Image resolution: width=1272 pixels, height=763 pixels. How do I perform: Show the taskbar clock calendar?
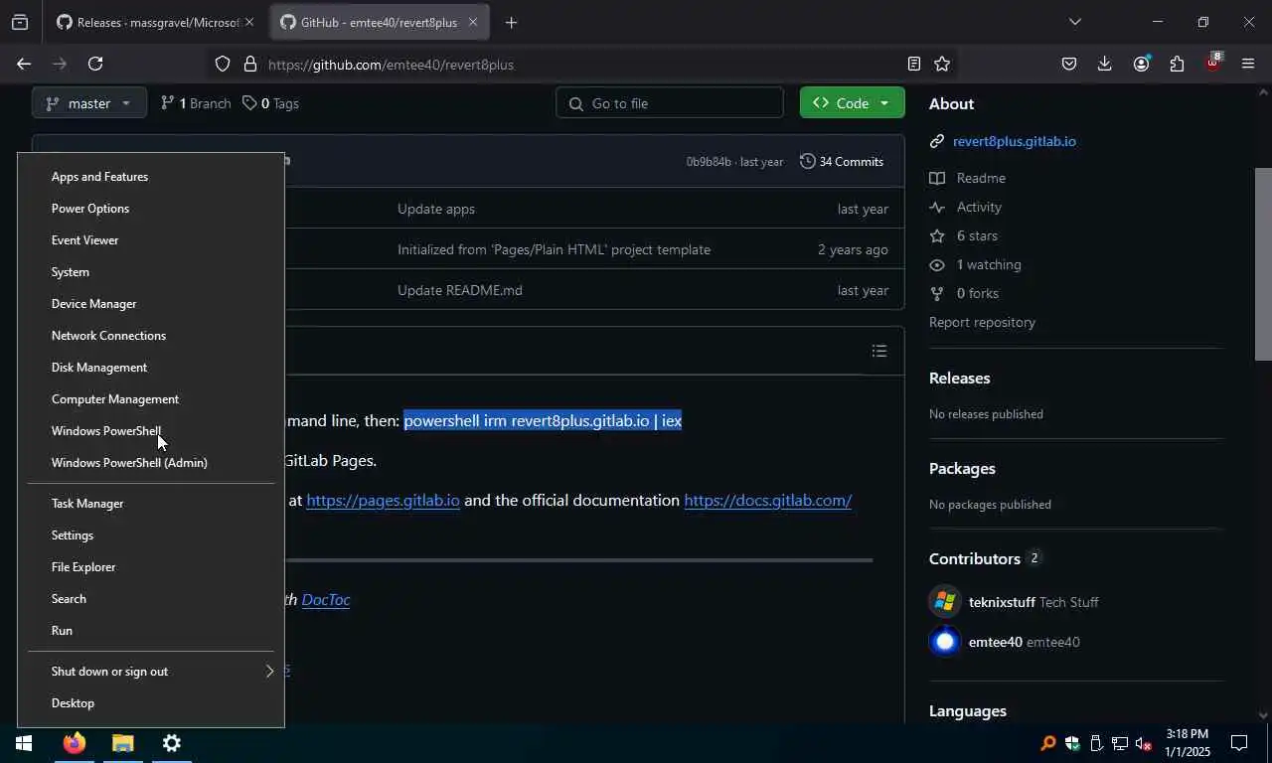point(1187,743)
